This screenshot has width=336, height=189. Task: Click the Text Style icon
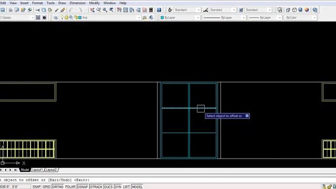170,10
